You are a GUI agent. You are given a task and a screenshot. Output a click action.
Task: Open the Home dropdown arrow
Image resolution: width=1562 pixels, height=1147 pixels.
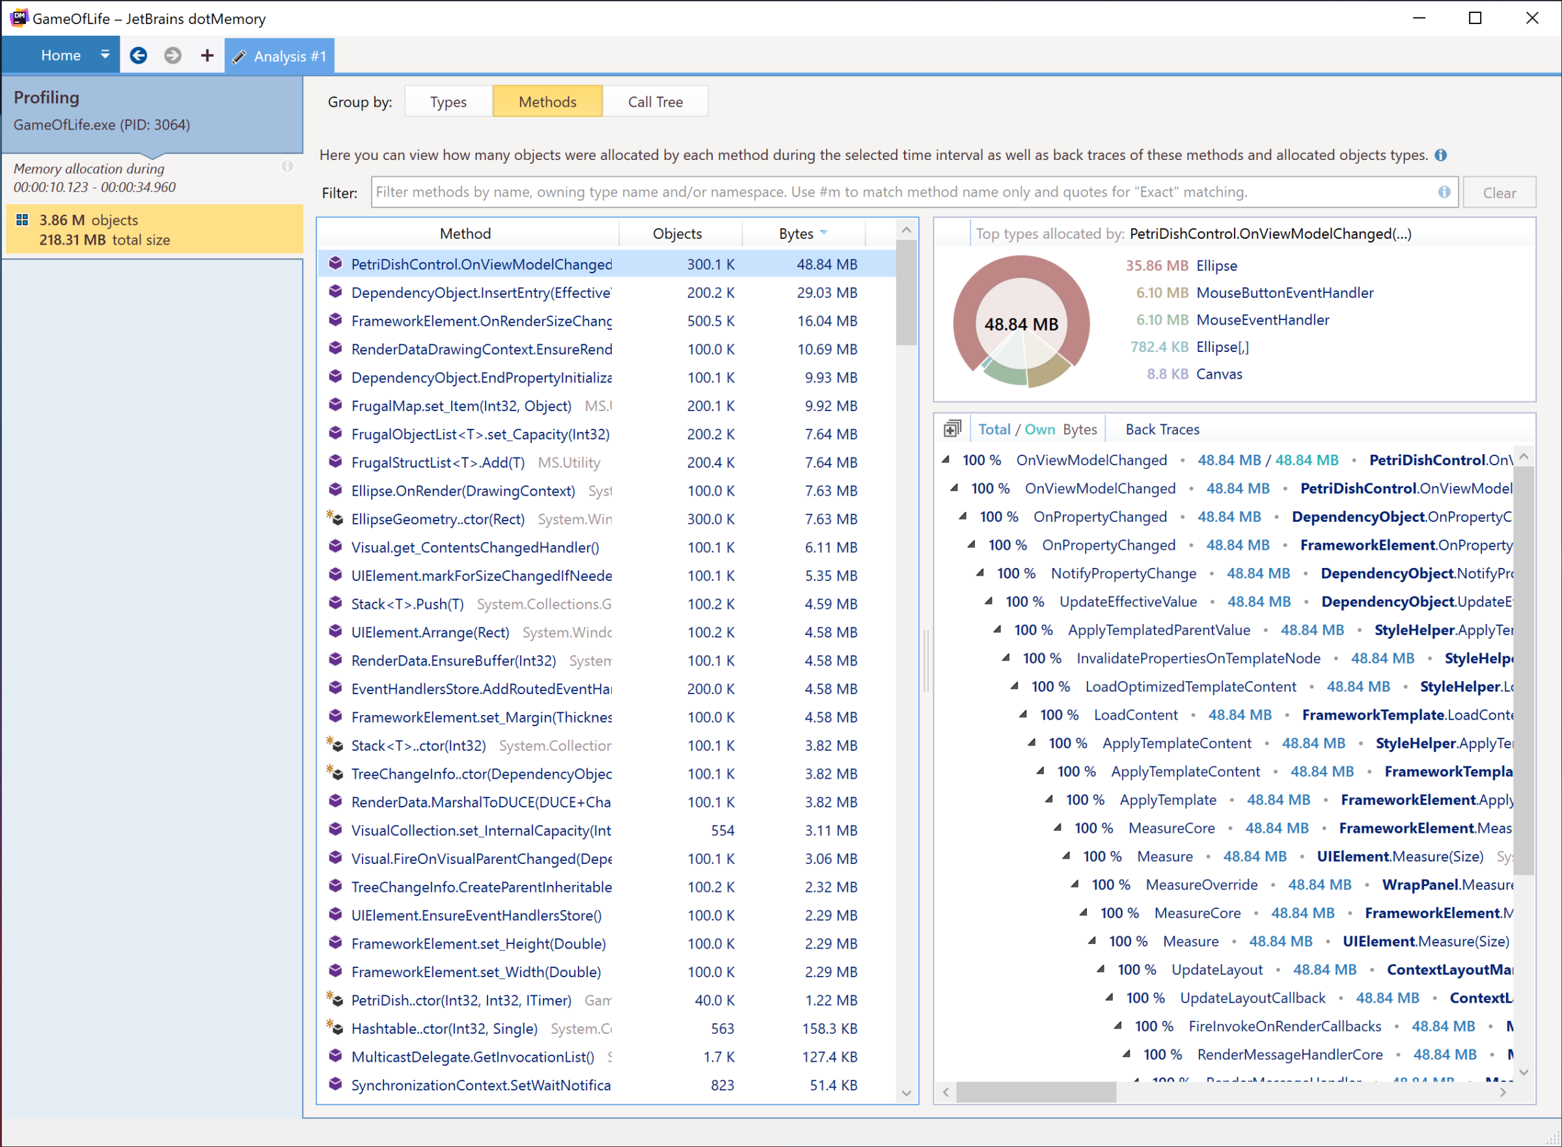click(105, 55)
